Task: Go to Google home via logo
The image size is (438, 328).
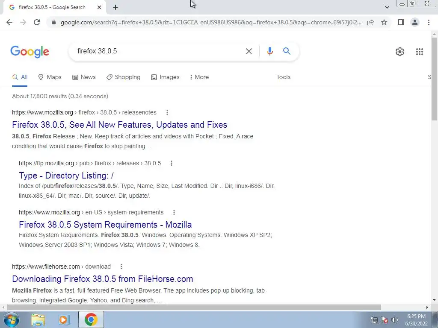Action: tap(30, 52)
